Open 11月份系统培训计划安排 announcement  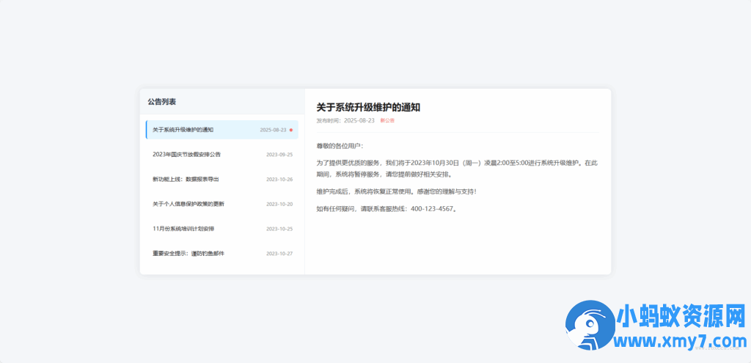(x=221, y=228)
